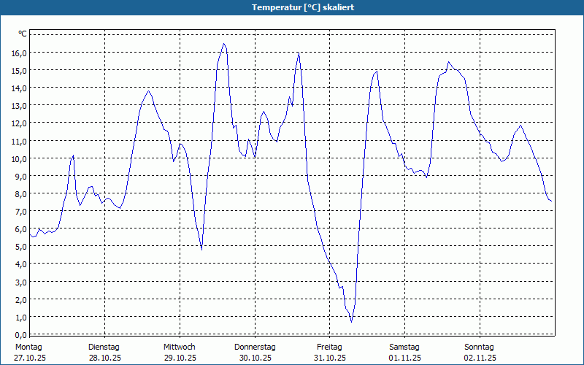Image resolution: width=584 pixels, height=365 pixels.
Task: Click the 8,0 y-axis label
Action: [x=21, y=193]
